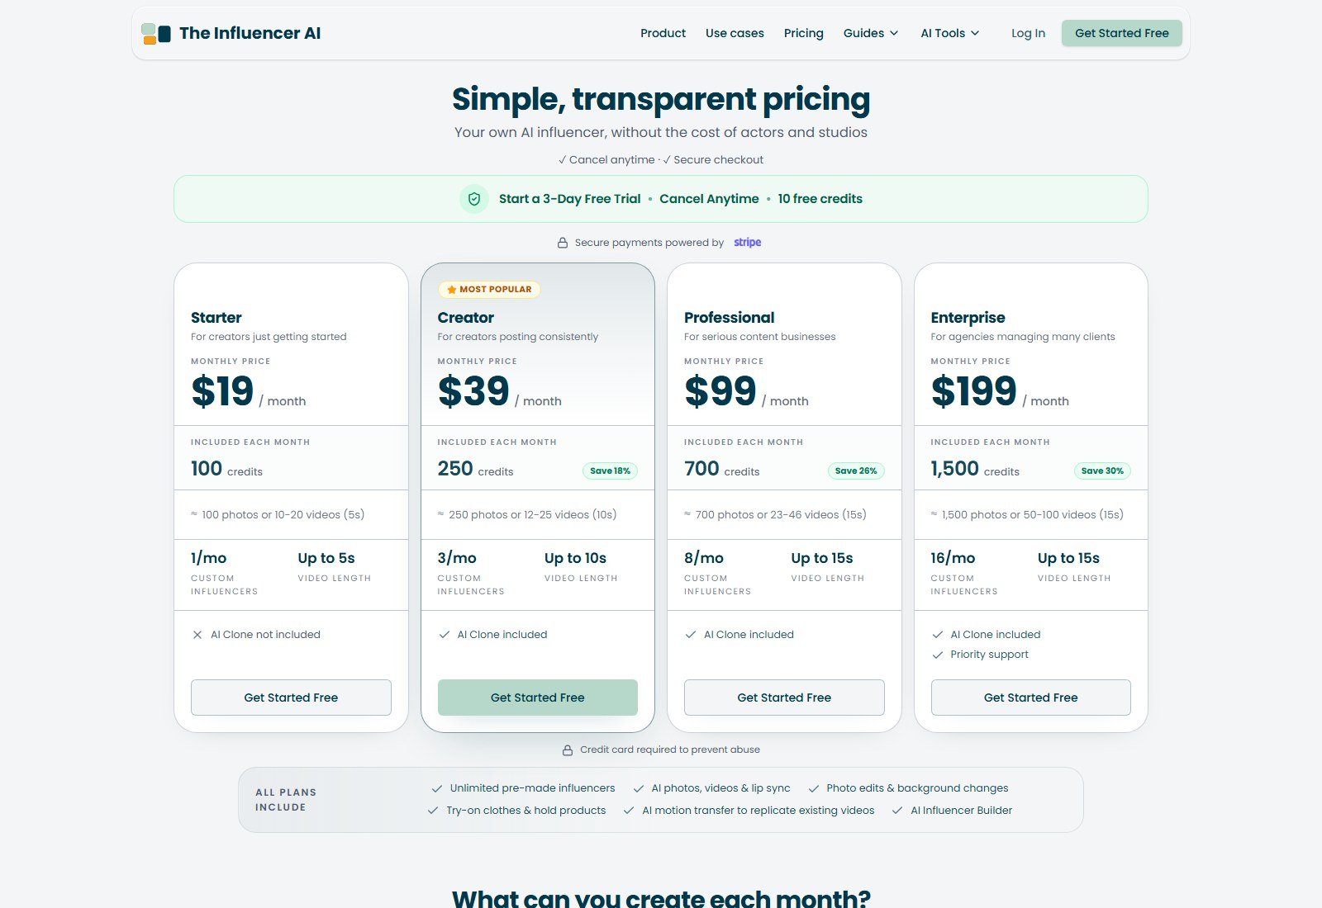The height and width of the screenshot is (908, 1322).
Task: Click checkmark next to AI motion transfer
Action: tap(629, 811)
